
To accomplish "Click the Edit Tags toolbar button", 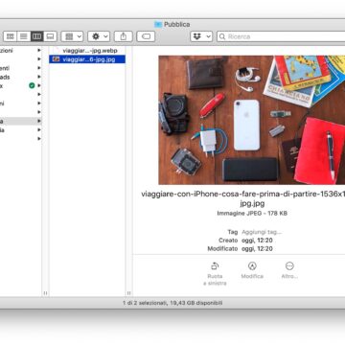I will tap(146, 36).
